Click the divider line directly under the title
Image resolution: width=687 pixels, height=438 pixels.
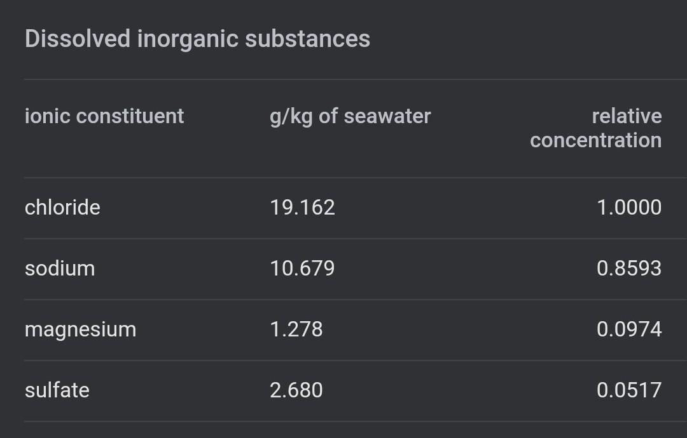point(343,79)
